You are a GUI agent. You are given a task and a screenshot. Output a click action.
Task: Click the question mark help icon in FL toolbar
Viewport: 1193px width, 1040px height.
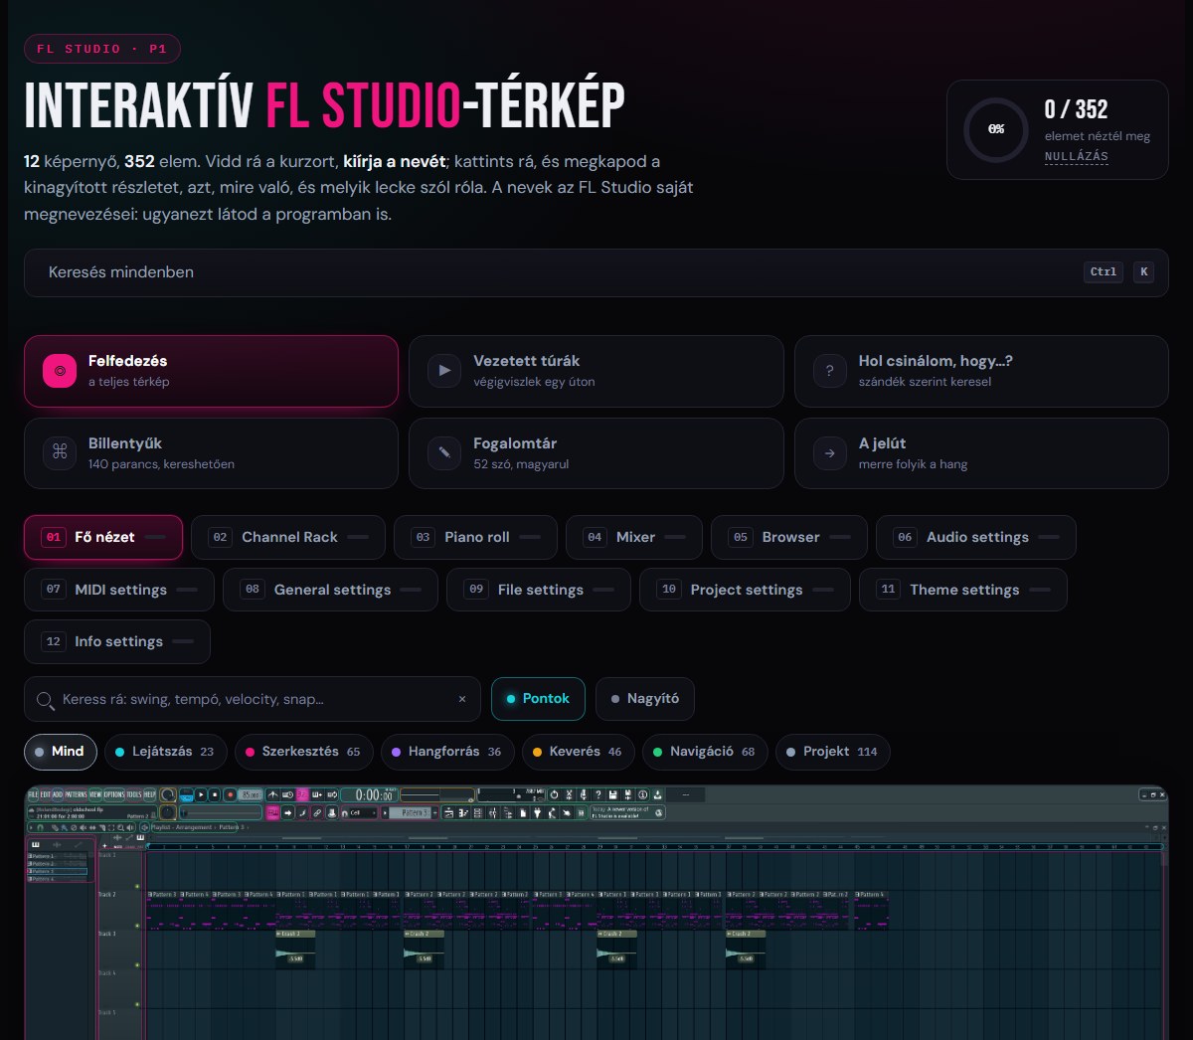(597, 794)
